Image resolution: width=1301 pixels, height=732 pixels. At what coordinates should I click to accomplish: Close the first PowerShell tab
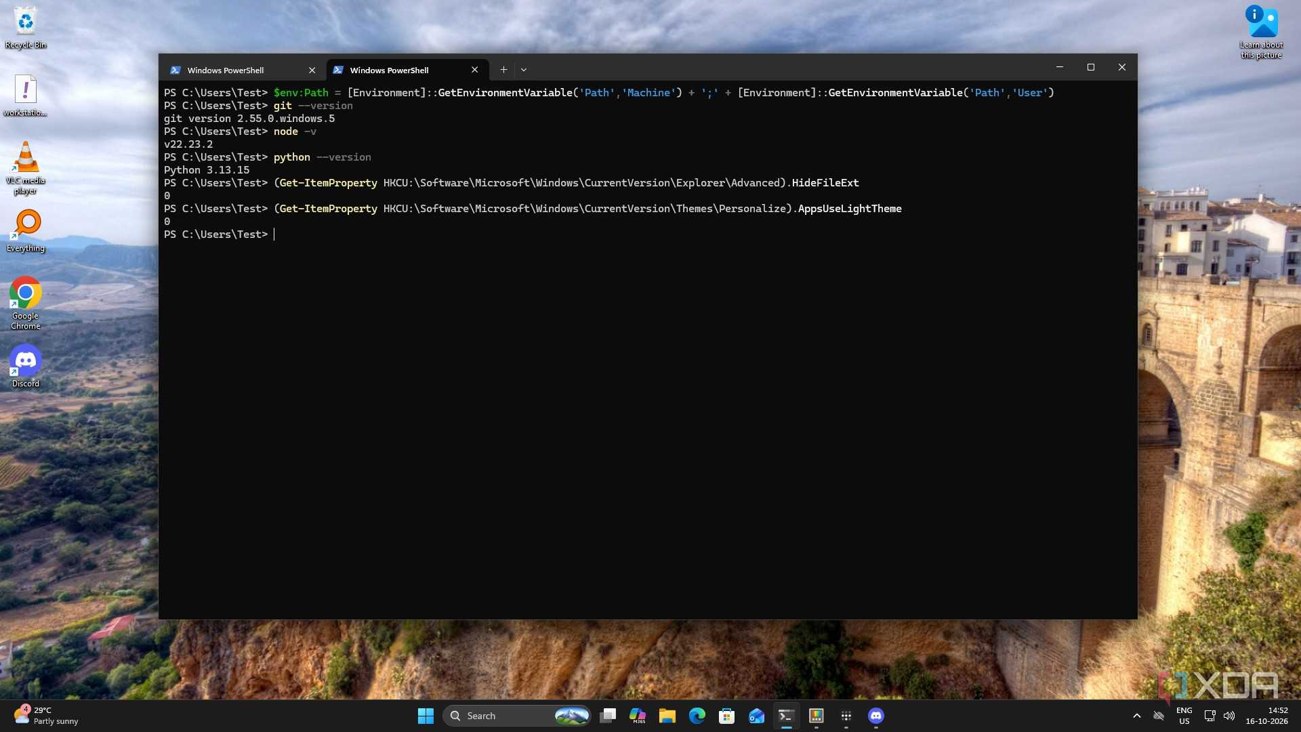(312, 70)
